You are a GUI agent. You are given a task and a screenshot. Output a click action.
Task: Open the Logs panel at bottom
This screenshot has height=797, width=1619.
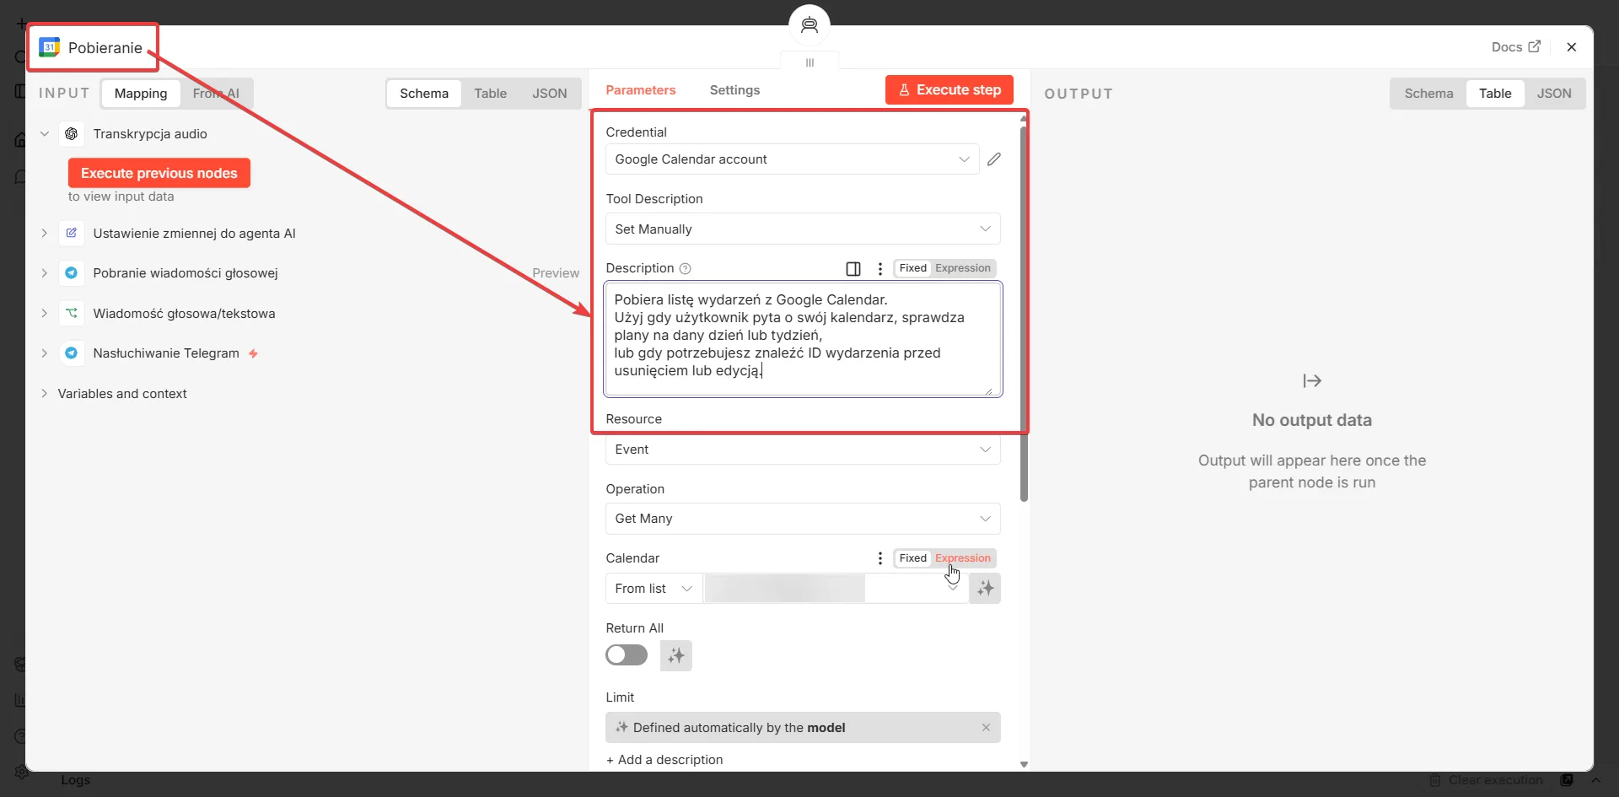75,780
